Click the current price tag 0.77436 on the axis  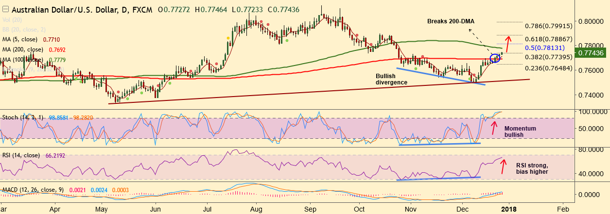coord(591,52)
